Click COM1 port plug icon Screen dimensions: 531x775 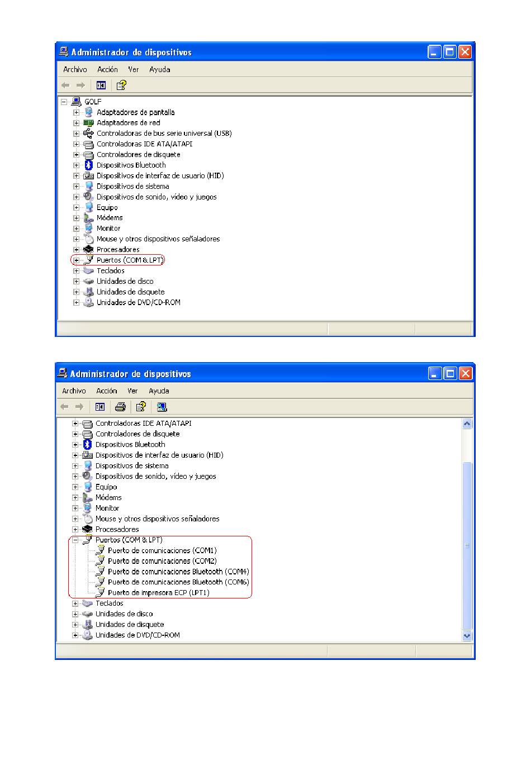click(100, 550)
